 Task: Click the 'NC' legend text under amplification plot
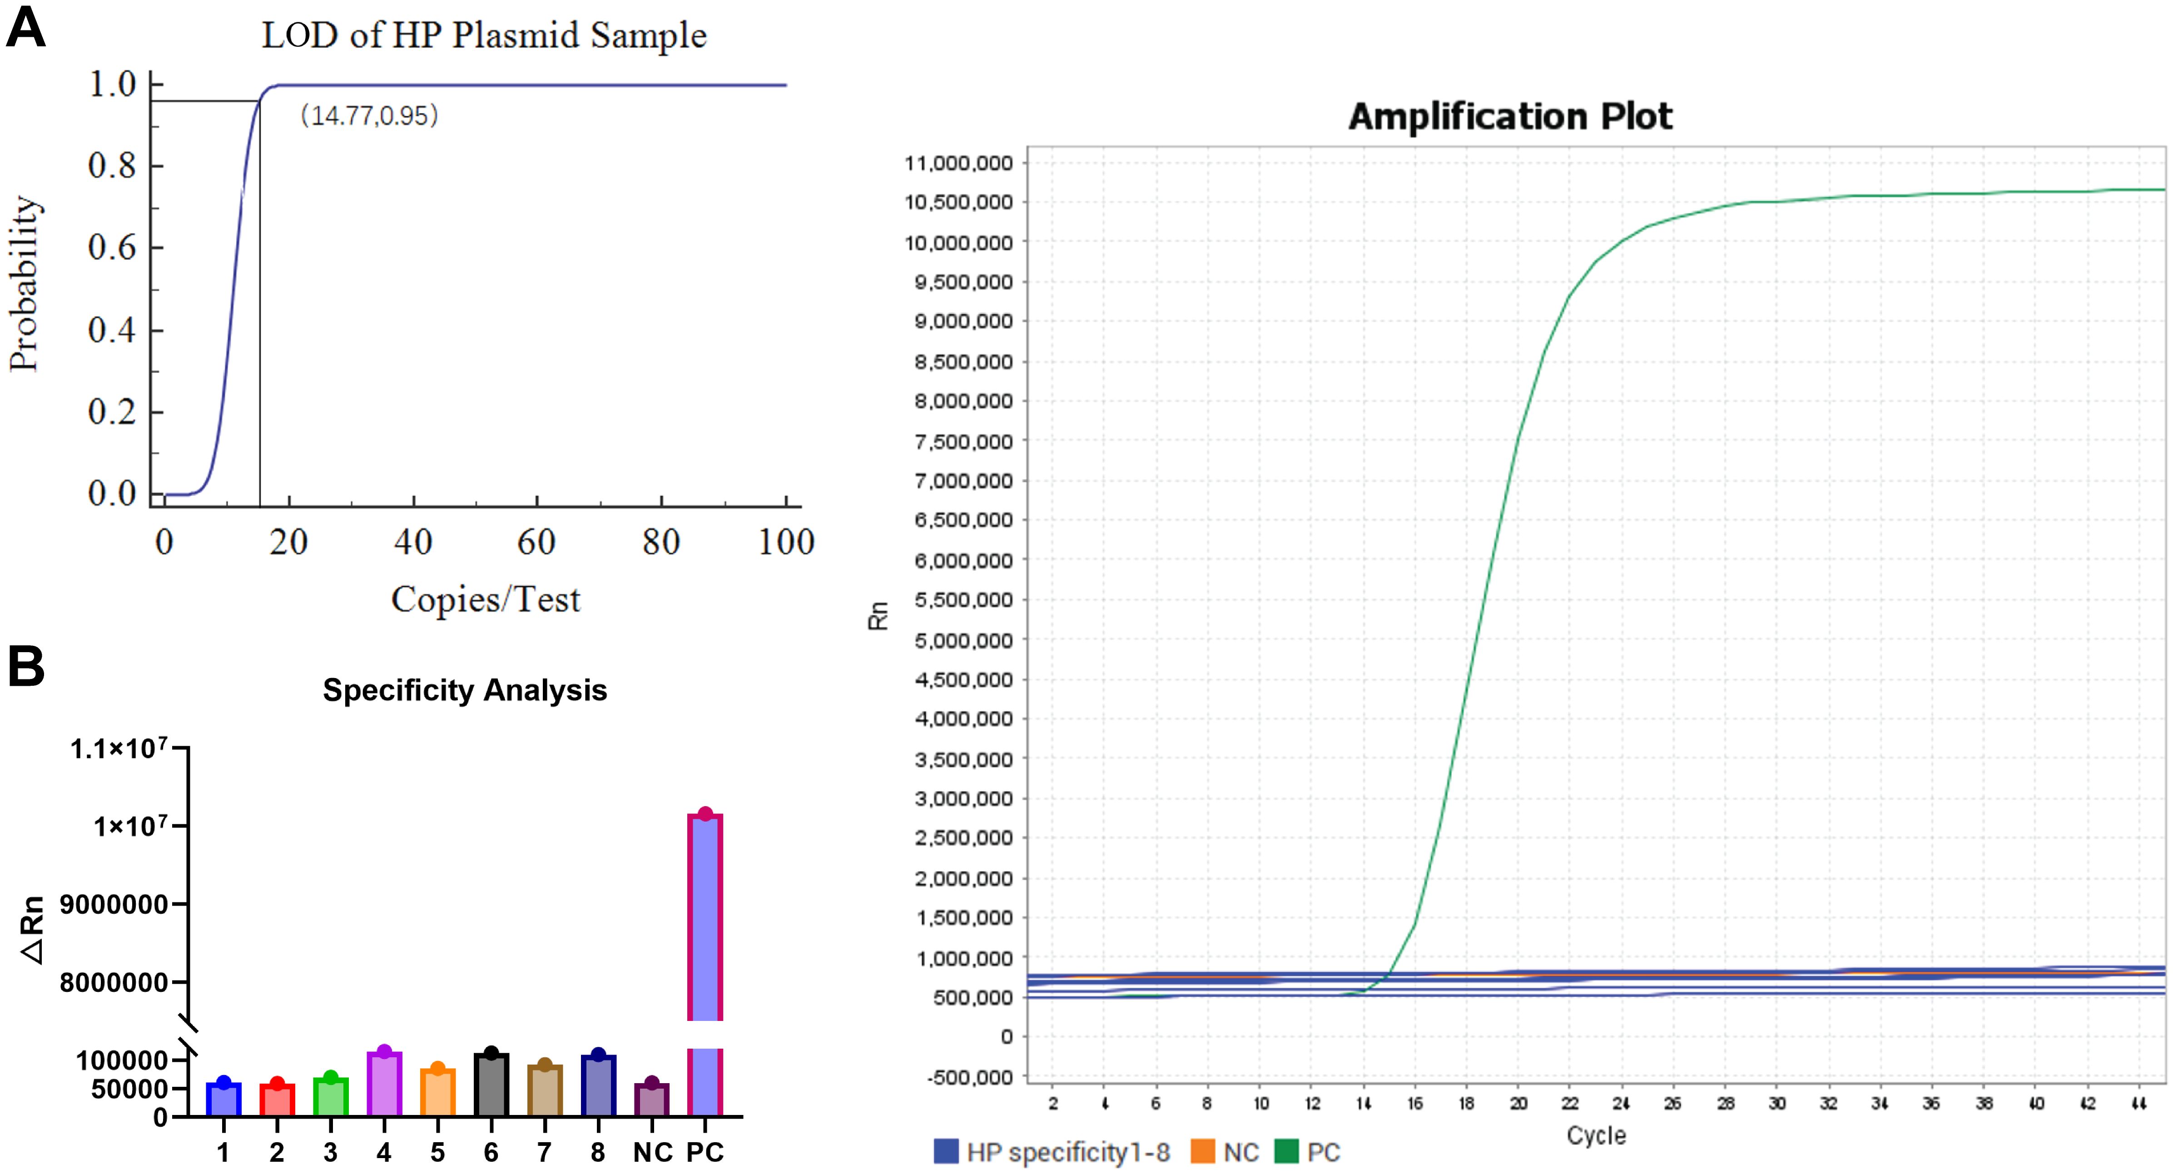[x=1241, y=1152]
